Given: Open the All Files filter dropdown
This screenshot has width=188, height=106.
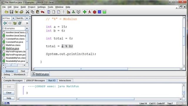Looking at the screenshot, I should tap(13, 18).
